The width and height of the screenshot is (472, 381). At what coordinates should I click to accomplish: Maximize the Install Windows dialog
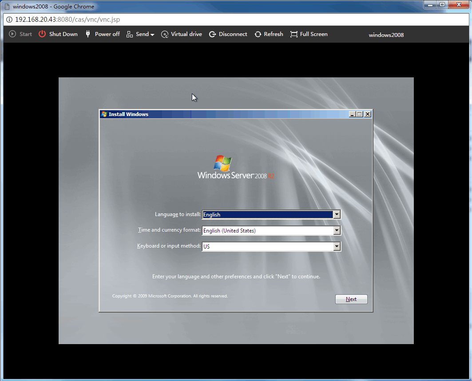point(360,114)
